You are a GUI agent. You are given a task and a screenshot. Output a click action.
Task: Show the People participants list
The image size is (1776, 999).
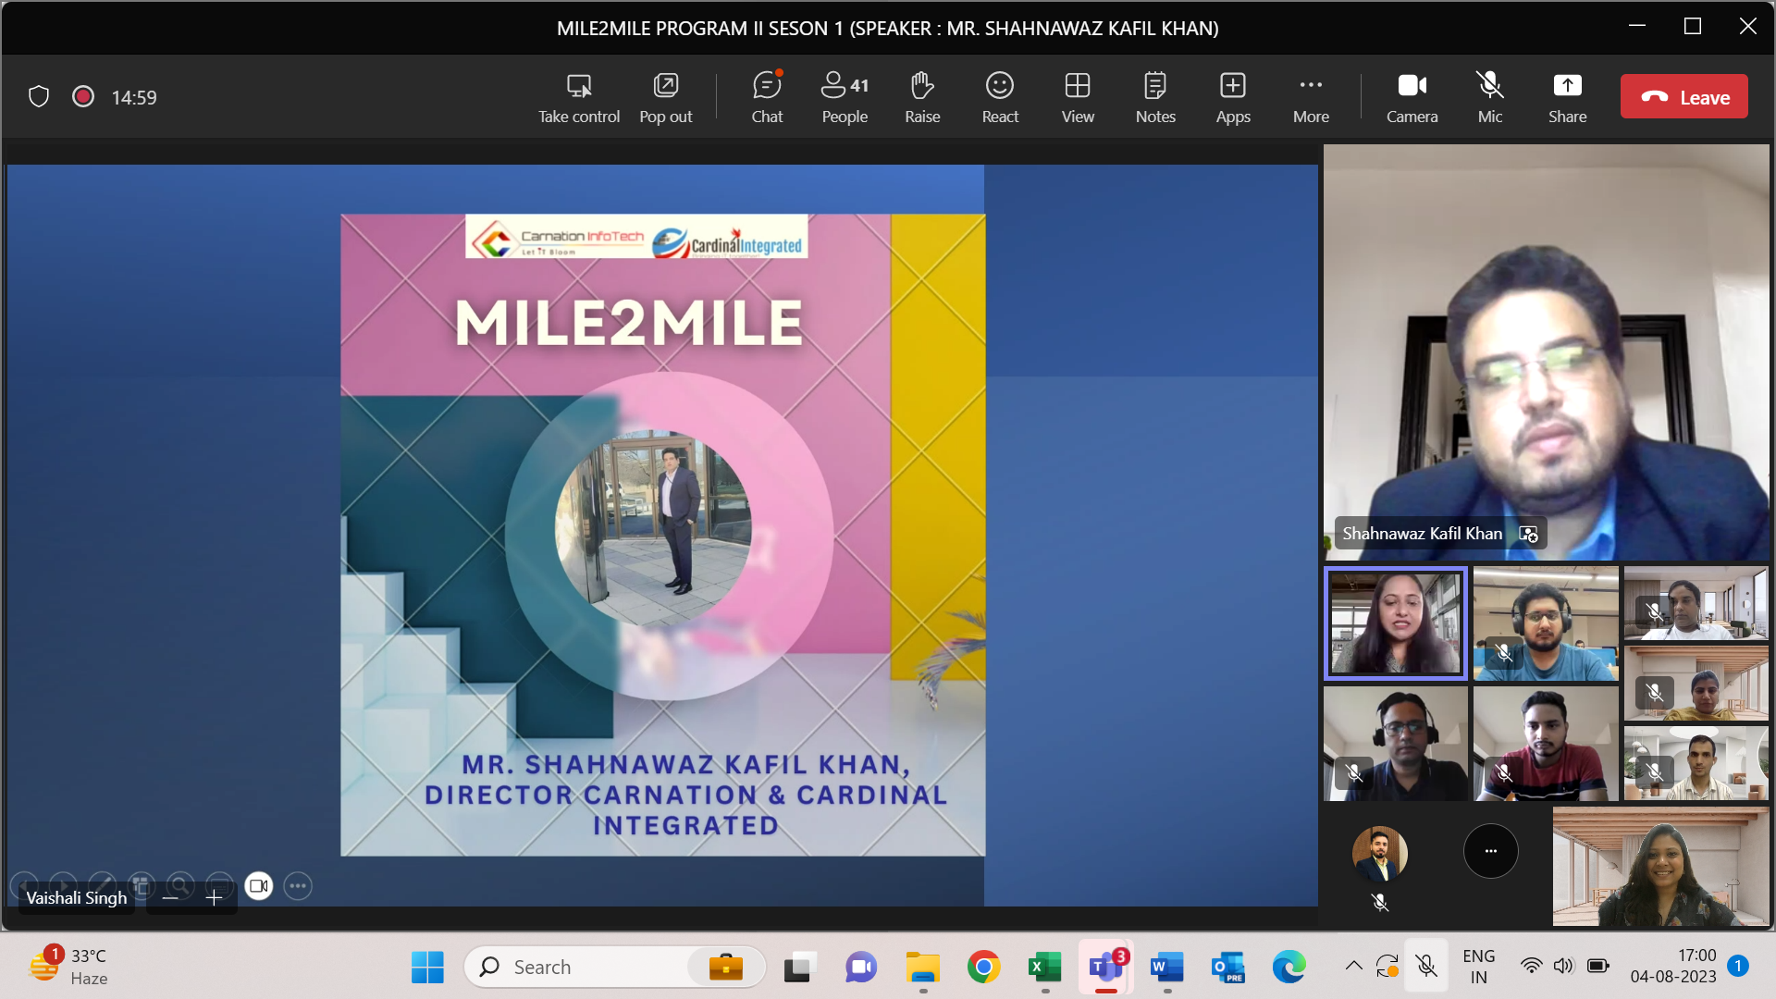coord(844,97)
